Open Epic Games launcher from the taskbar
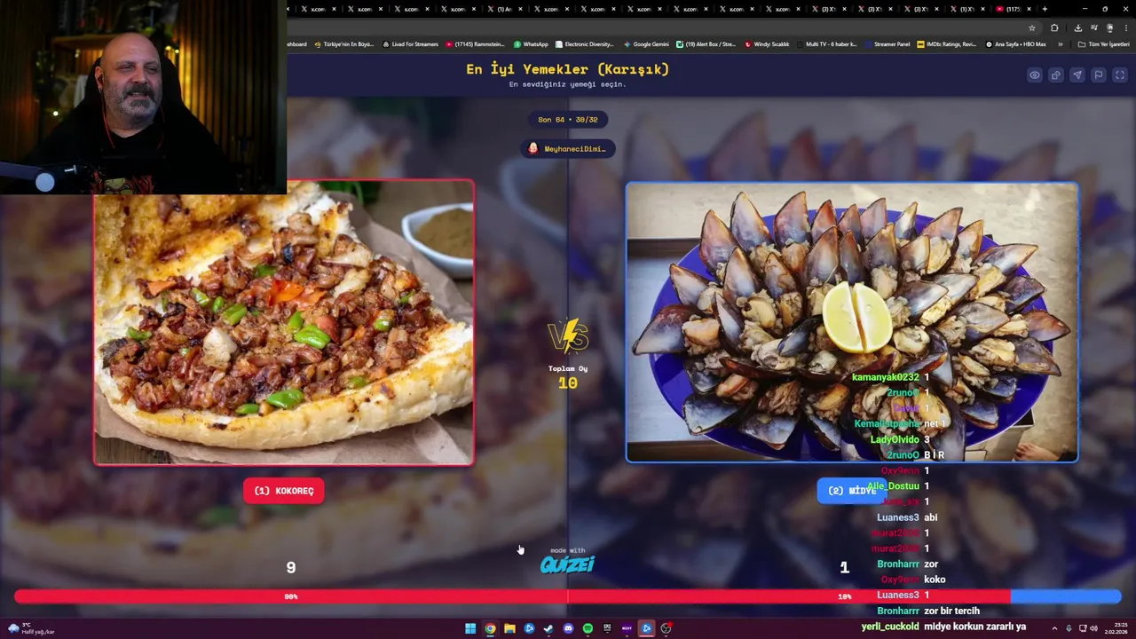The height and width of the screenshot is (639, 1136). tap(607, 628)
